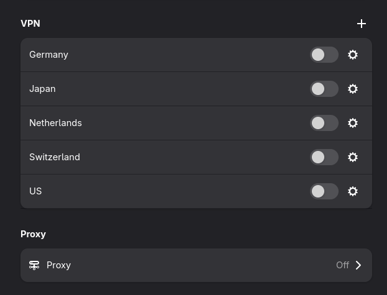Image resolution: width=387 pixels, height=295 pixels.
Task: Turn on the Japan VPN toggle
Action: 324,89
